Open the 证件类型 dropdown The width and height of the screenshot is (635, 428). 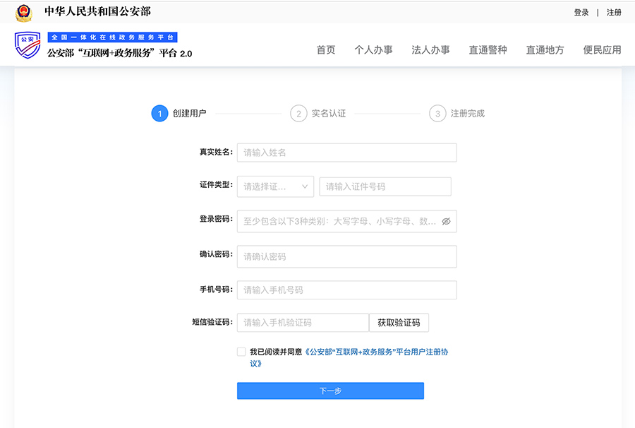pos(275,186)
